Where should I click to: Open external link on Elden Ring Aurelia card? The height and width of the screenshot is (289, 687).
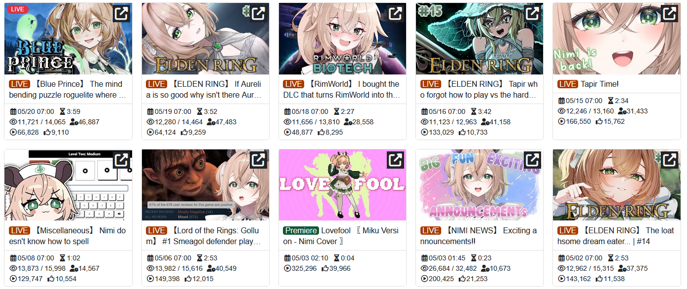pos(258,13)
